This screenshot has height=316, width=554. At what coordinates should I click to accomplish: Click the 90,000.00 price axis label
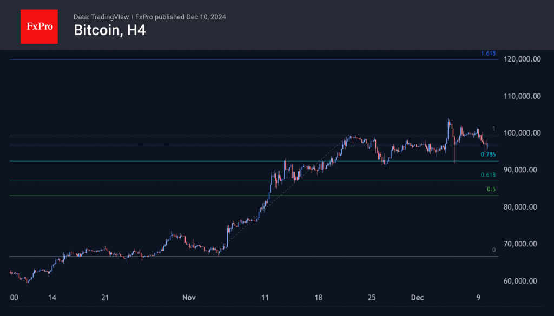(520, 170)
